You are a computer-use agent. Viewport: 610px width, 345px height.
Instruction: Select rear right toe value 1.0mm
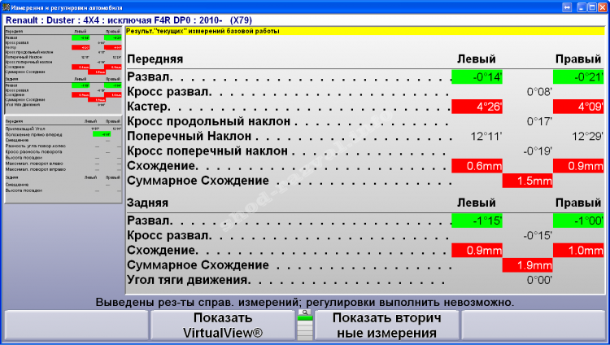pos(578,251)
